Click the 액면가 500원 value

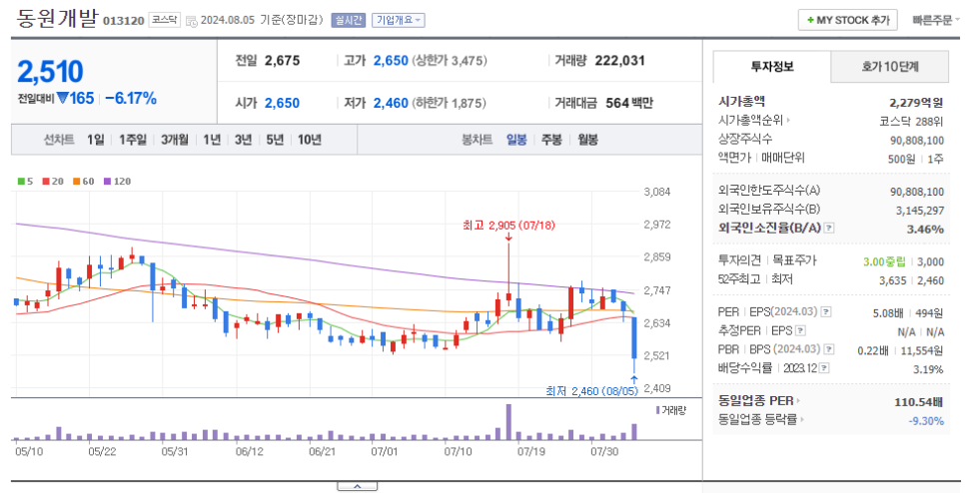point(902,159)
